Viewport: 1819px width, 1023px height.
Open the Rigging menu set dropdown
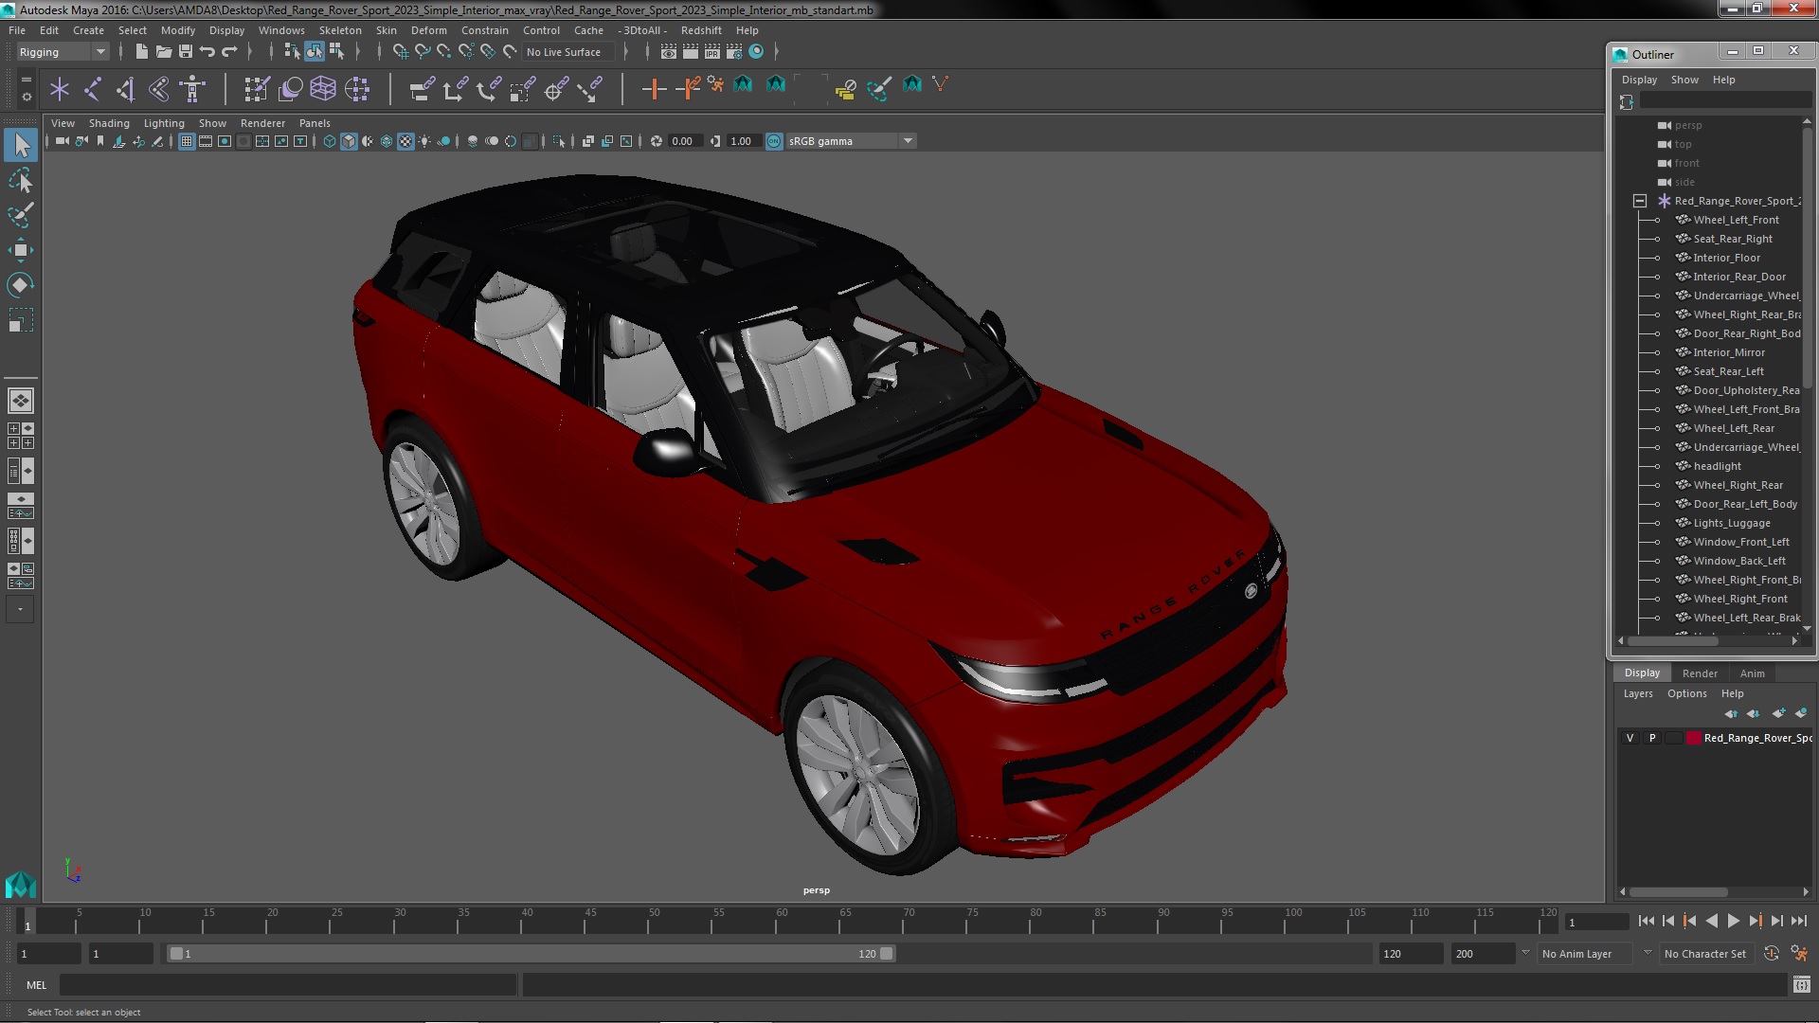point(99,52)
